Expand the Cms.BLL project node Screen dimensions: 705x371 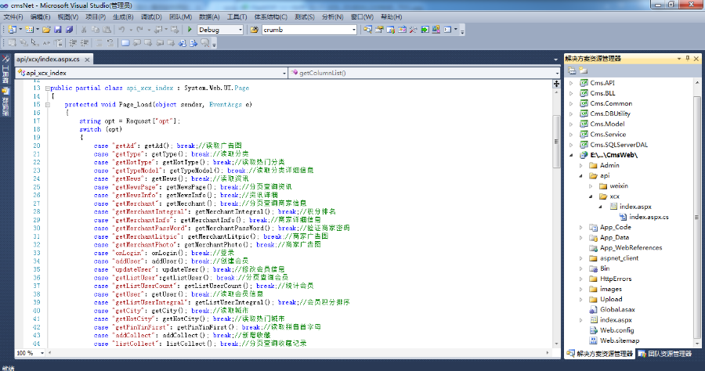coord(571,93)
